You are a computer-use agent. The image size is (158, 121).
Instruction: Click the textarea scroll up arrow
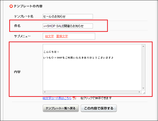(143, 46)
